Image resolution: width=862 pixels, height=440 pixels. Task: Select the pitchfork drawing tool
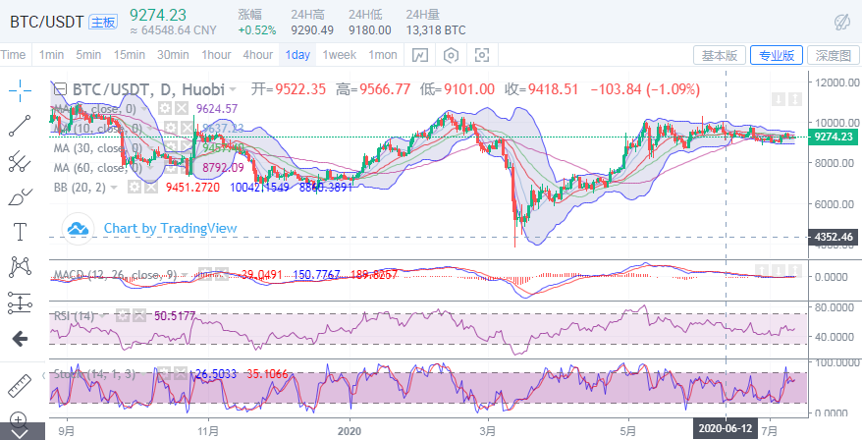pyautogui.click(x=20, y=161)
